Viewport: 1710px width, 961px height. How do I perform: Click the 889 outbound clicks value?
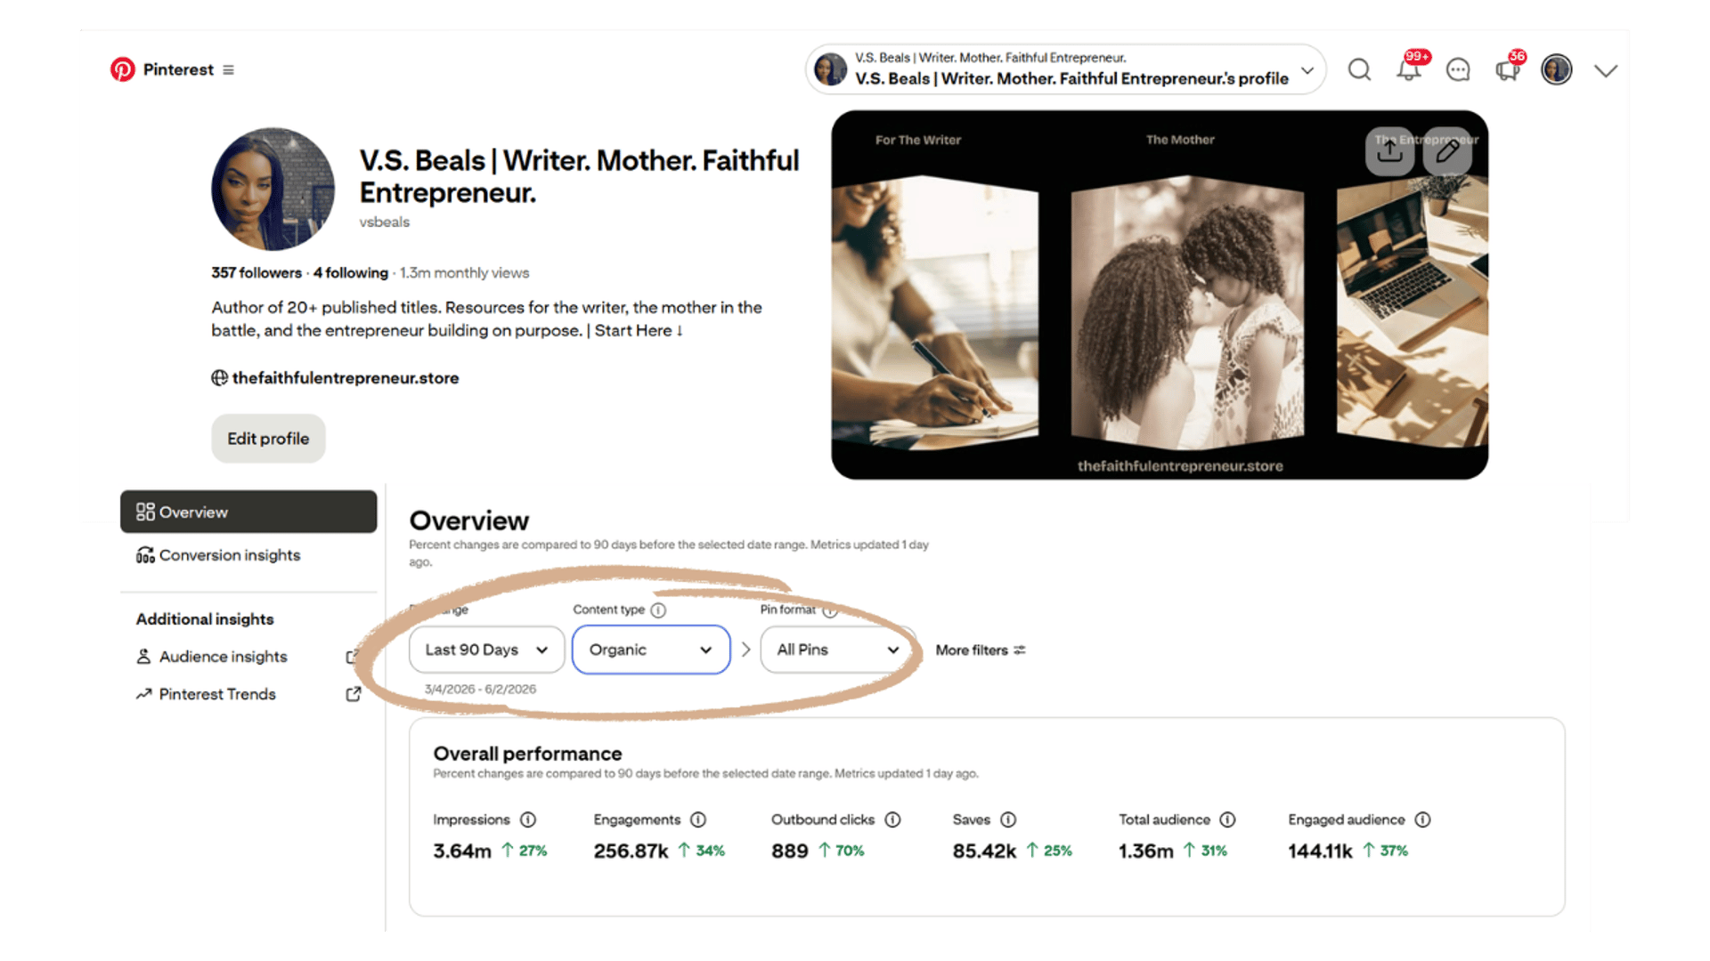pos(790,852)
